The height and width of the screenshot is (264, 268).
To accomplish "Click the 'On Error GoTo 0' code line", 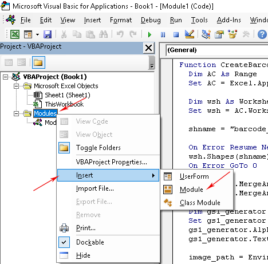I will (x=223, y=166).
